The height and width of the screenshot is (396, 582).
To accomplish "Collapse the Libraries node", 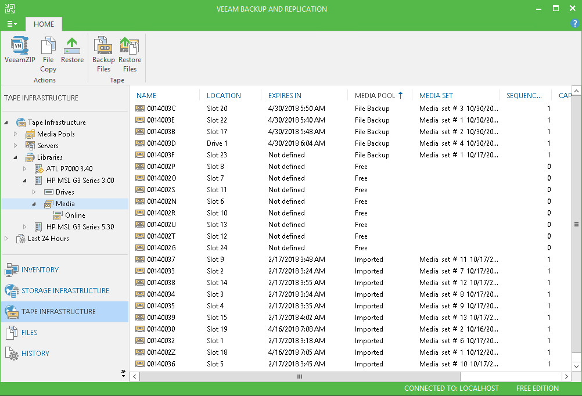I will 15,157.
